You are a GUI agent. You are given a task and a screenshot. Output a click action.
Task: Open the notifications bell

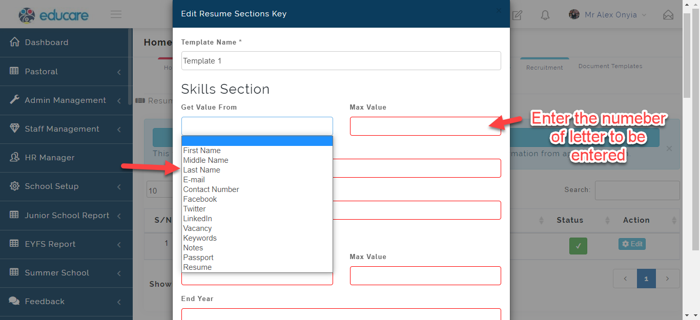[545, 15]
